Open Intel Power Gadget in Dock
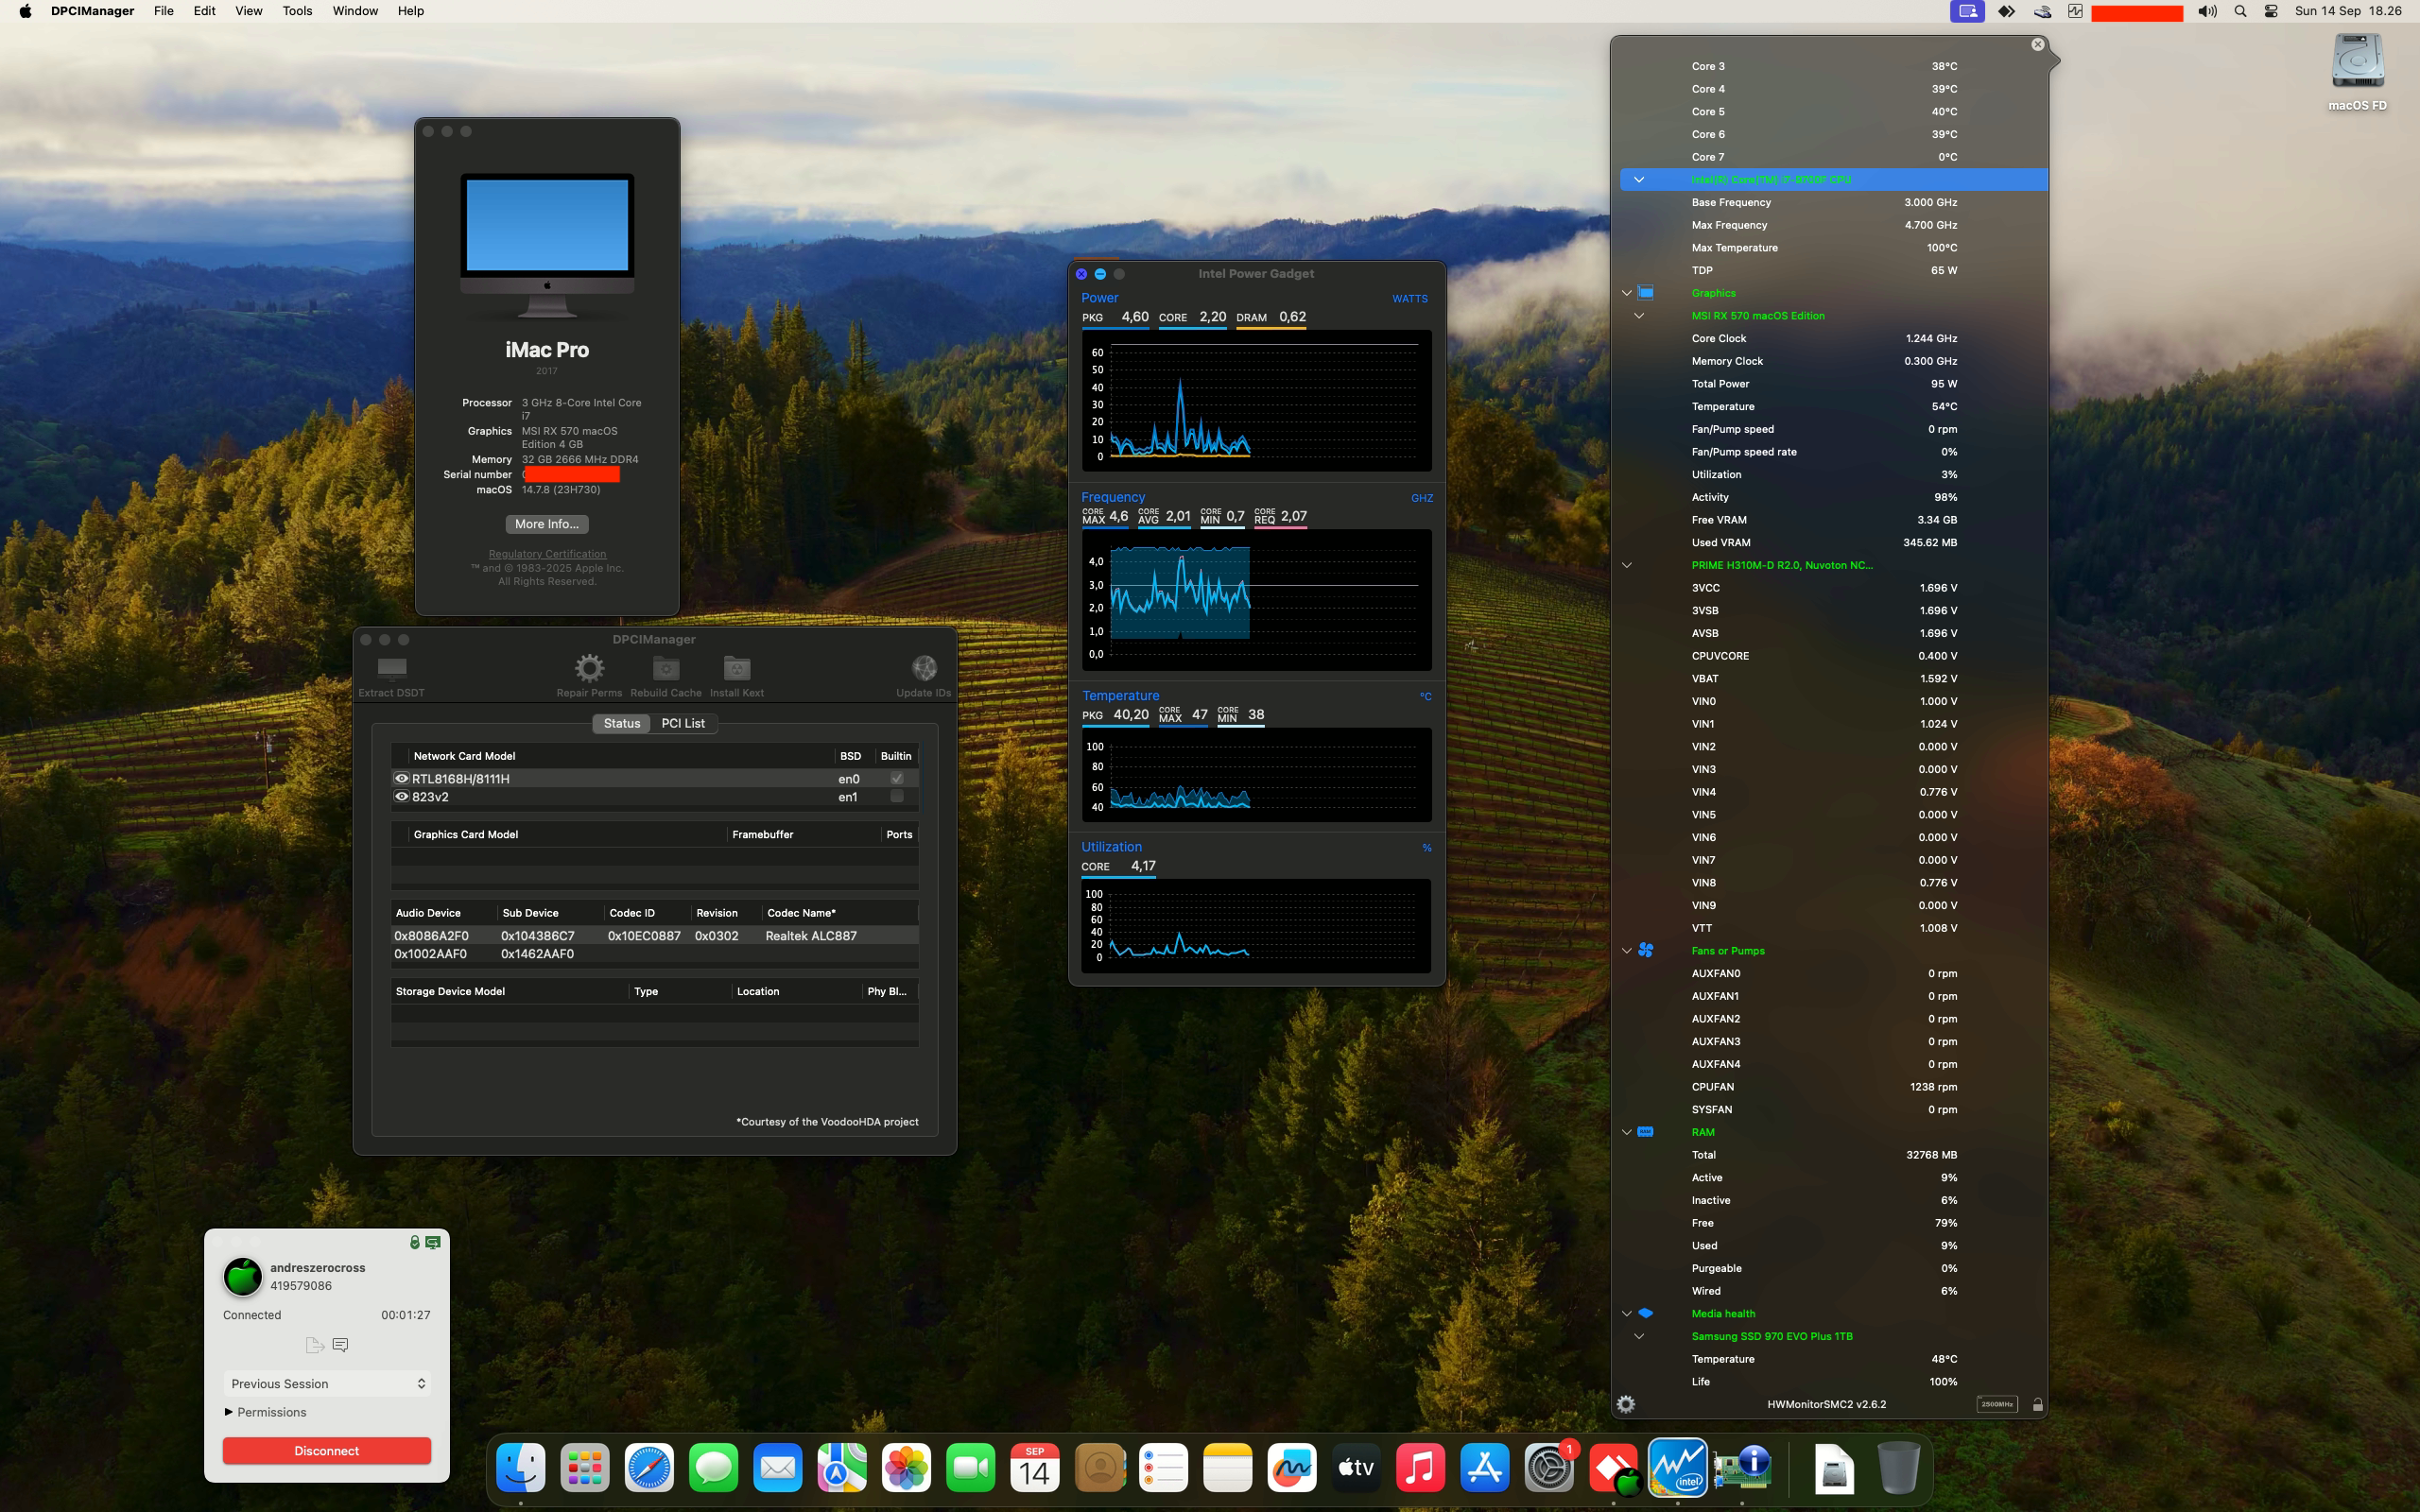Viewport: 2420px width, 1512px height. tap(1677, 1468)
